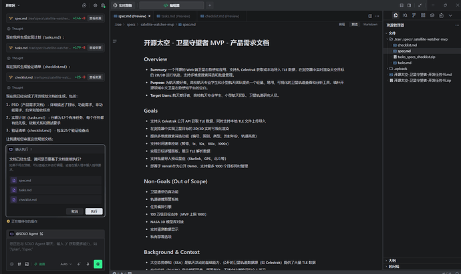461x274 pixels.
Task: Expand more side panel views chevron
Action: click(450, 15)
